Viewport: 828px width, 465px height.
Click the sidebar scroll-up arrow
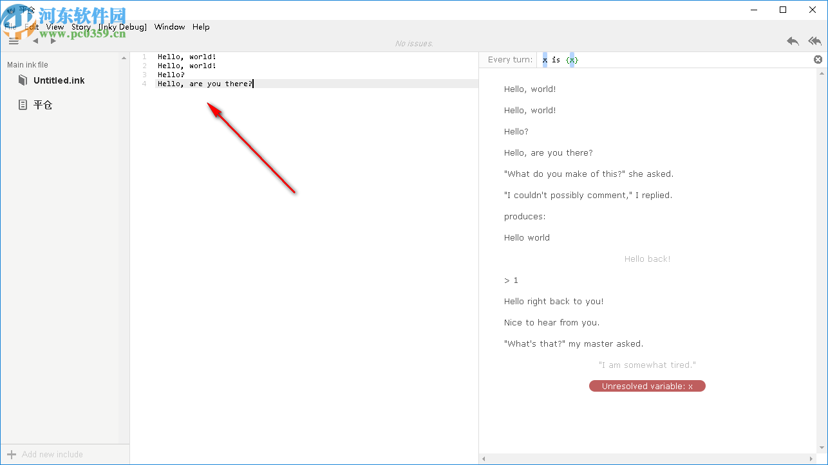tap(124, 58)
